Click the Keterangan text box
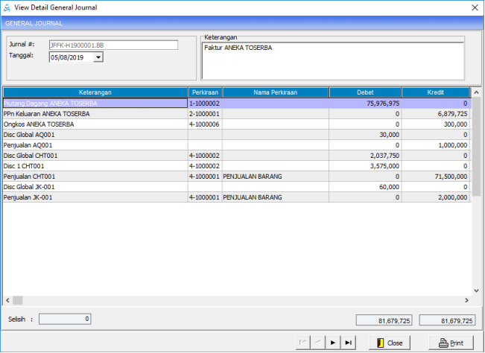 point(332,60)
